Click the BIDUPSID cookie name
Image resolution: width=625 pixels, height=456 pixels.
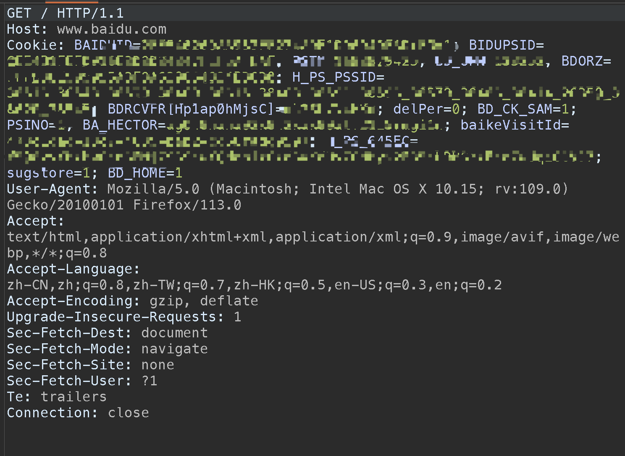[502, 45]
